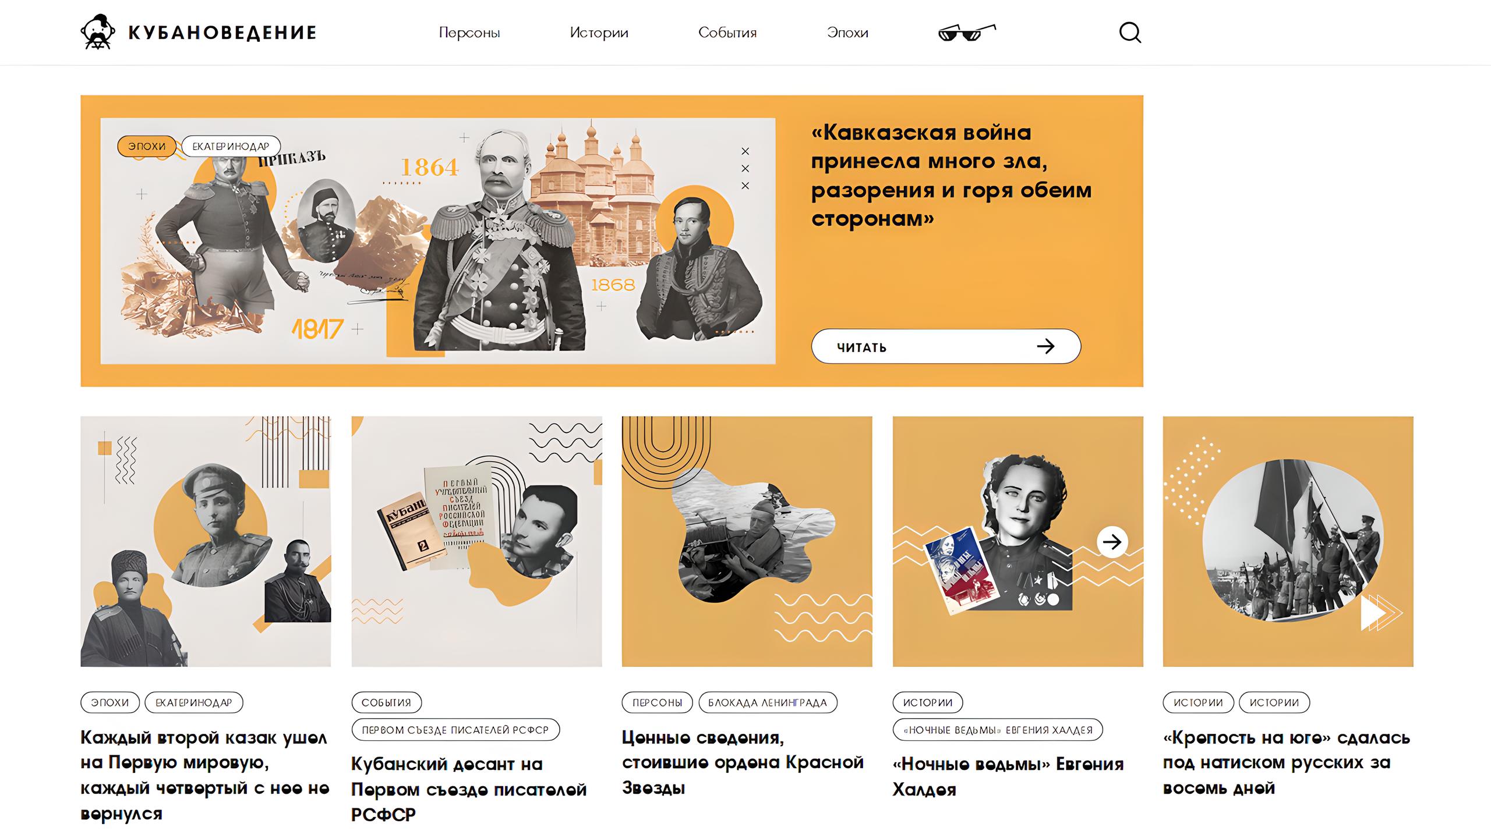Open the События navigation link
This screenshot has width=1491, height=838.
tap(727, 33)
